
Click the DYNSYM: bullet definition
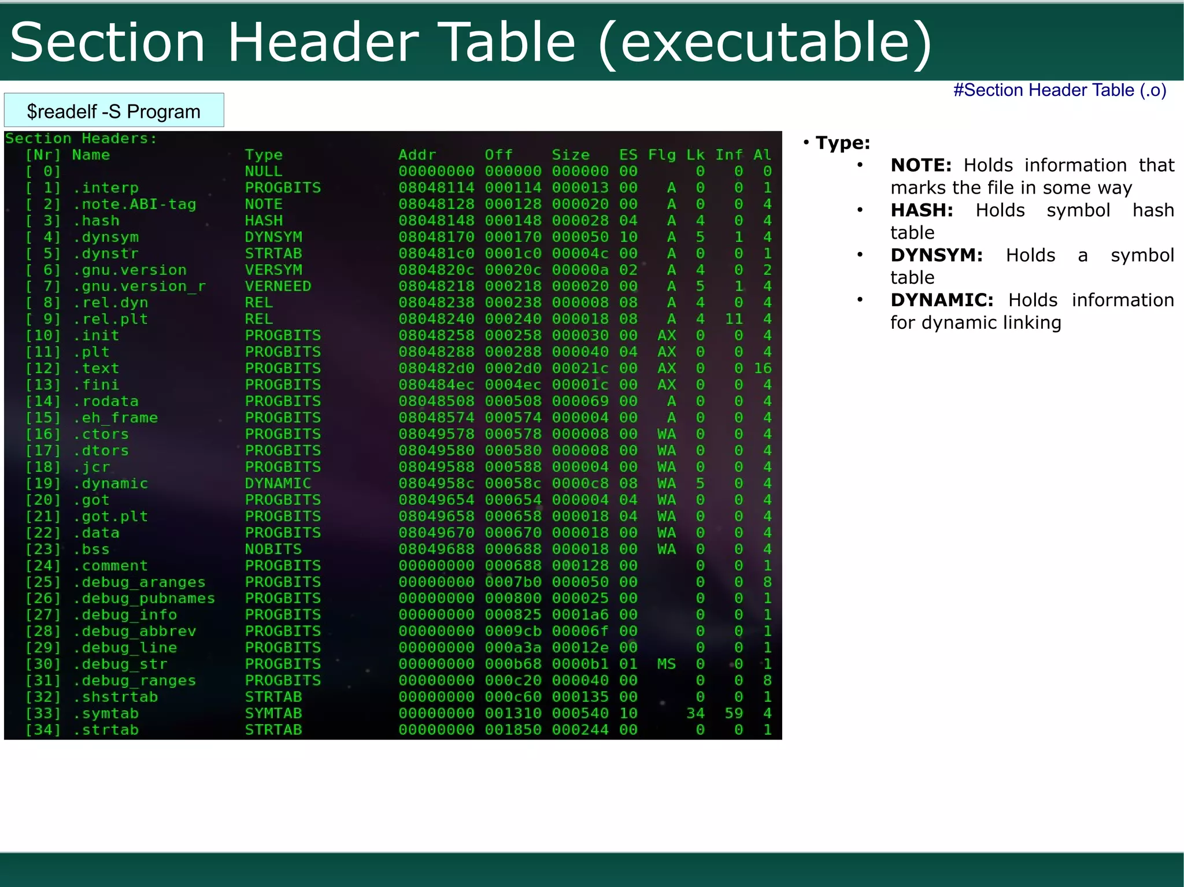[x=1033, y=266]
